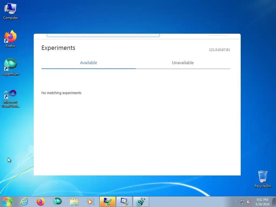This screenshot has width=276, height=207.
Task: Open the Recycle Bin on the desktop
Action: (x=263, y=179)
